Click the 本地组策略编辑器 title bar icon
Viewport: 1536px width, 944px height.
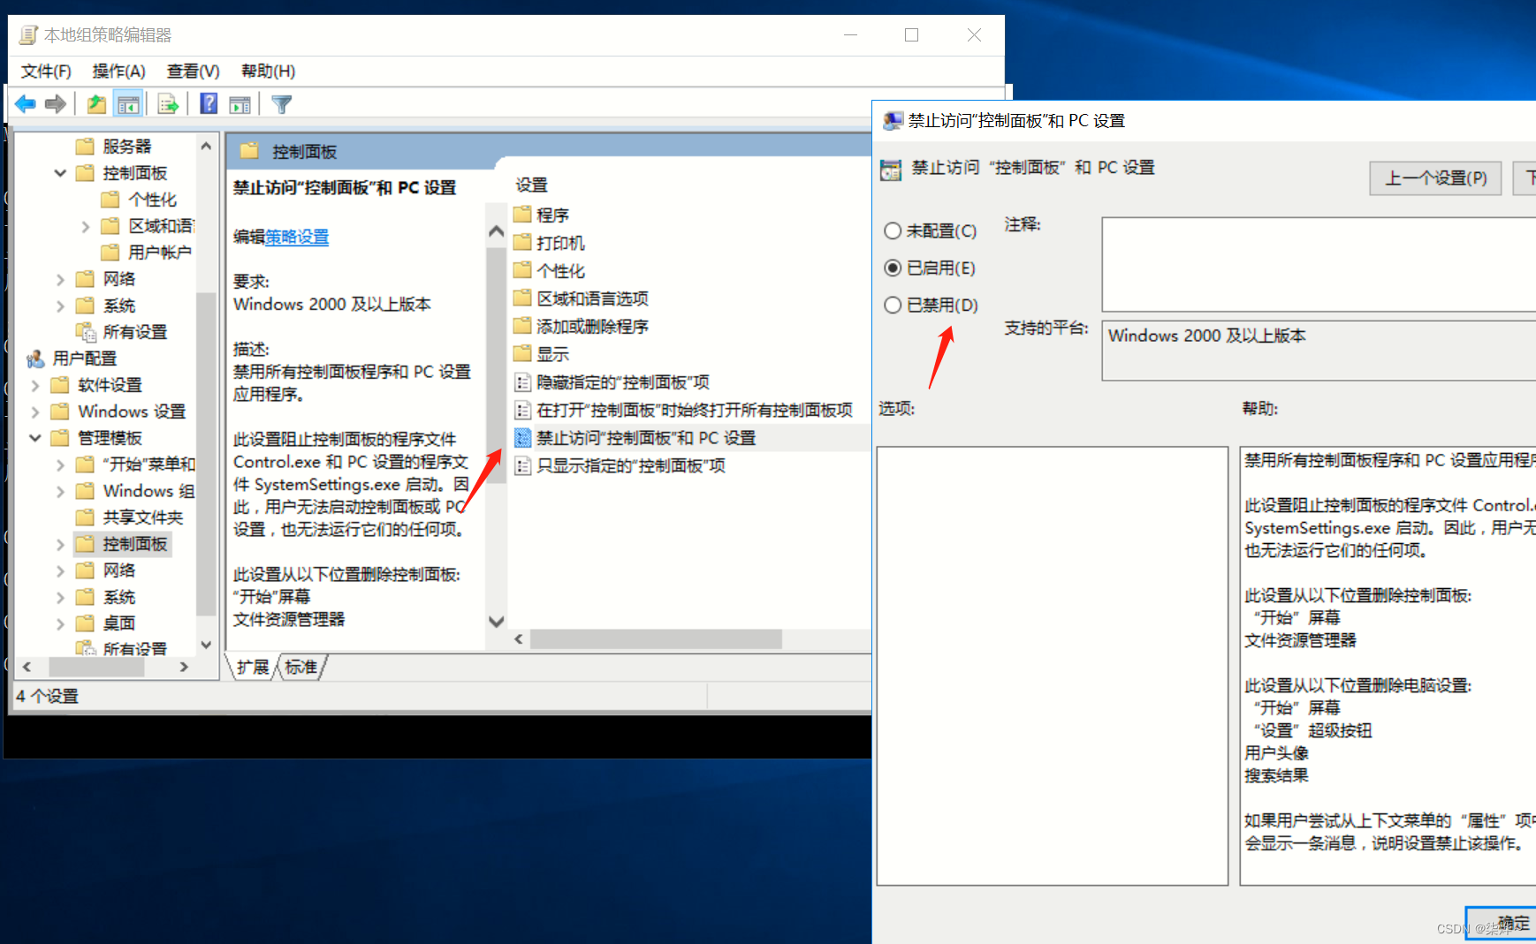(29, 35)
